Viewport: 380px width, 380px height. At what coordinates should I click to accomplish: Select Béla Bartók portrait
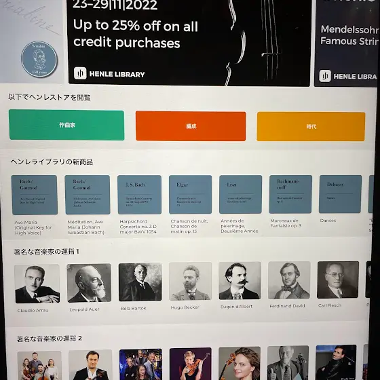(140, 282)
